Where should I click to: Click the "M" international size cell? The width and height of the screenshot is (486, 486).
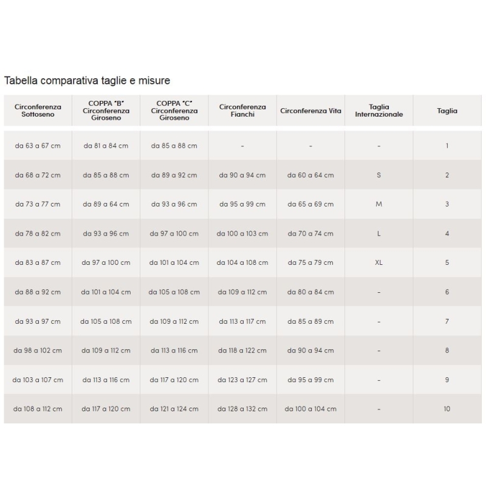coord(379,204)
